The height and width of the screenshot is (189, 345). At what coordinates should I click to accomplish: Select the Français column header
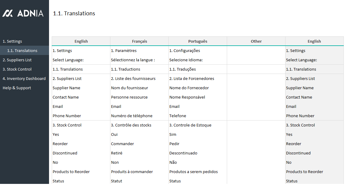click(x=140, y=41)
